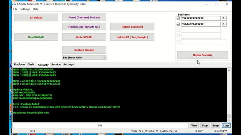Image resolution: width=241 pixels, height=135 pixels.
Task: Uncheck the second SecItems checkbox (35644874413232)
Action: point(178,24)
